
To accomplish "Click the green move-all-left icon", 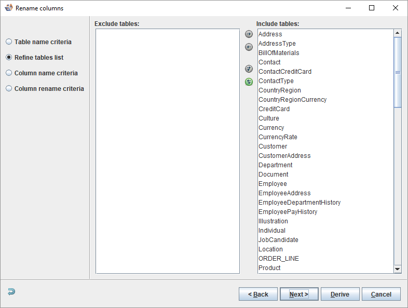I will (249, 82).
